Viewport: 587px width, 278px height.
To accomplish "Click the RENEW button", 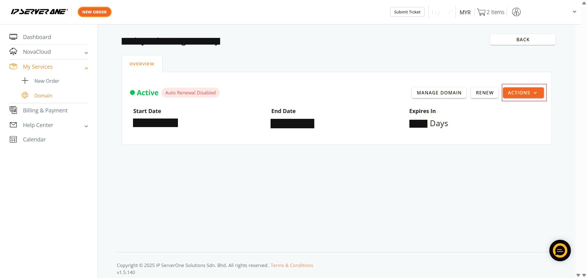I will point(485,93).
